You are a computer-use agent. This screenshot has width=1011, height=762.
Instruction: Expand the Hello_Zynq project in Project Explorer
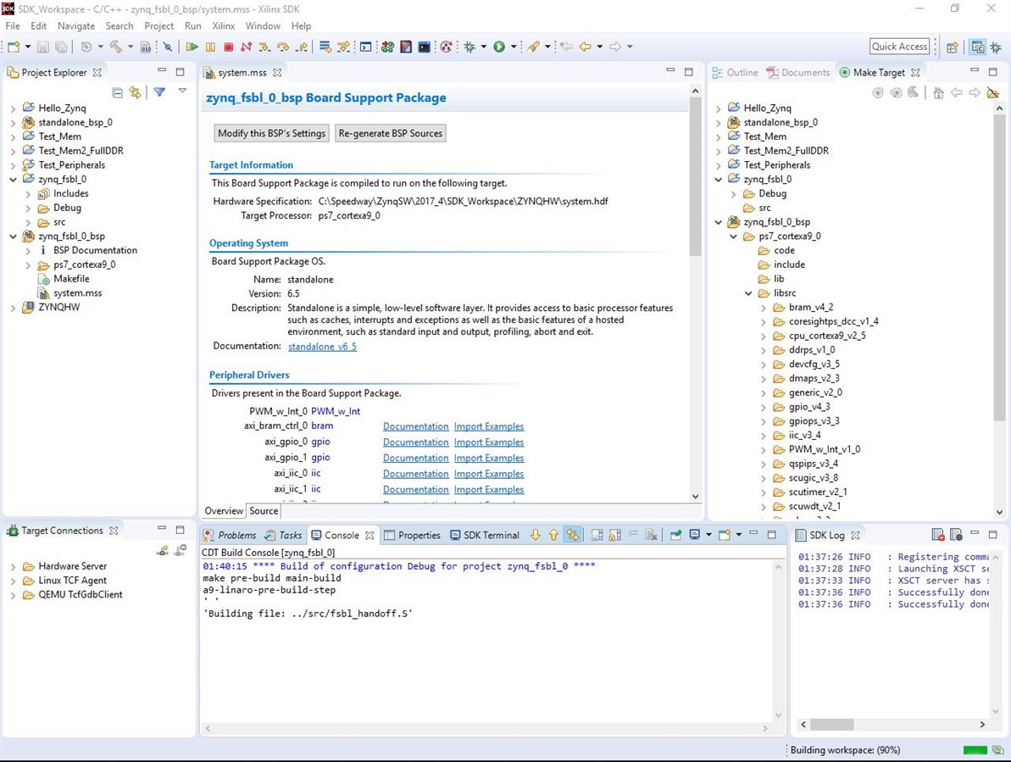(x=13, y=108)
